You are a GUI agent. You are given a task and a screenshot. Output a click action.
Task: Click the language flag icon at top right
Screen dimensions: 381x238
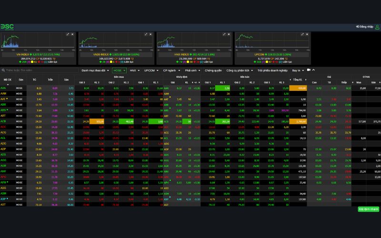coord(377,27)
